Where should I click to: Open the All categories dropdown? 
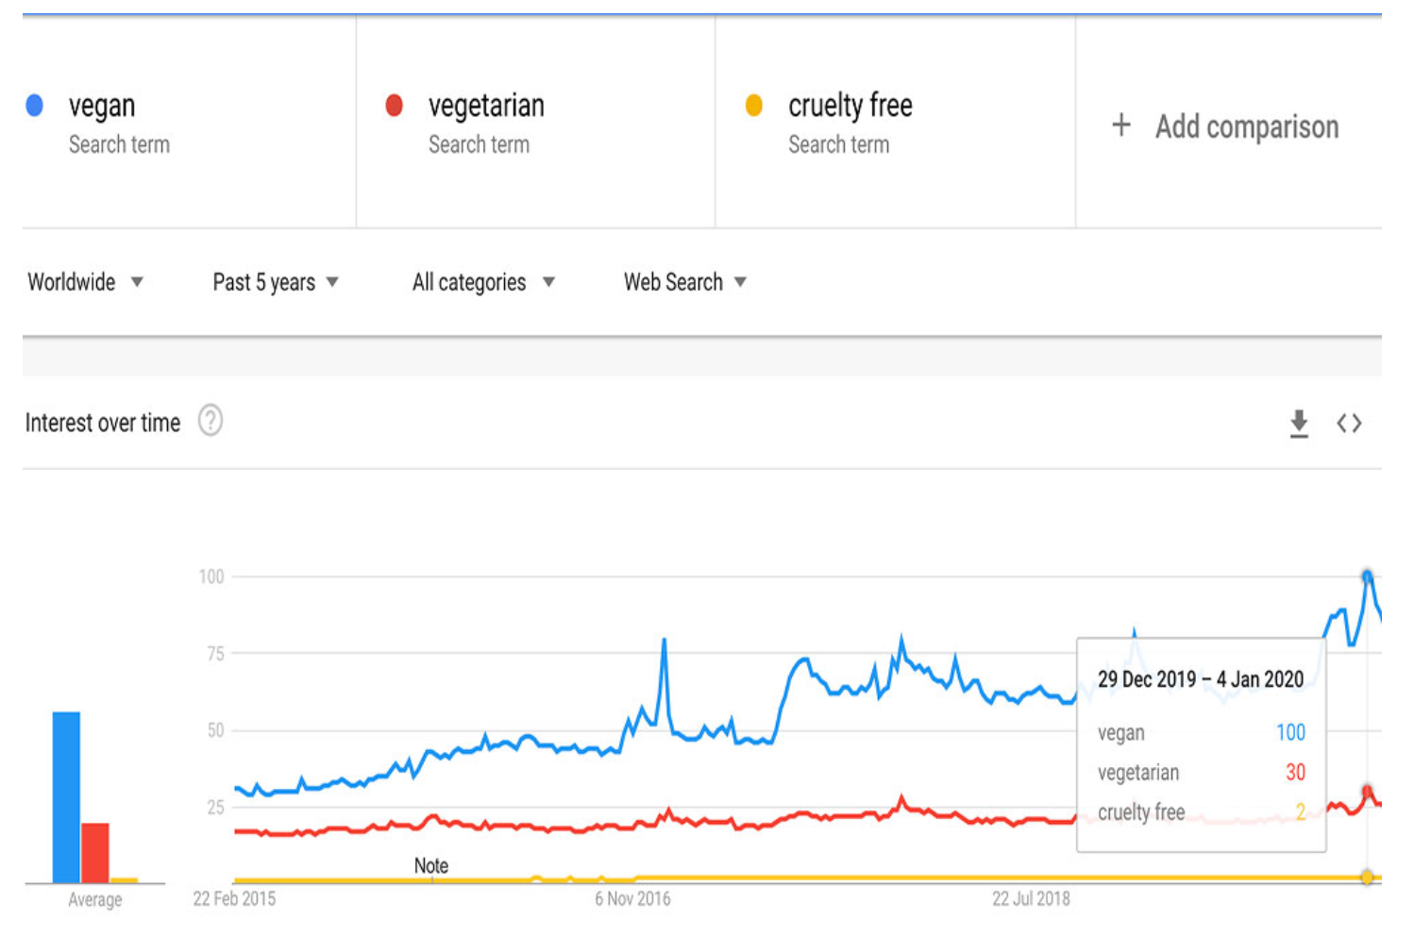point(483,282)
